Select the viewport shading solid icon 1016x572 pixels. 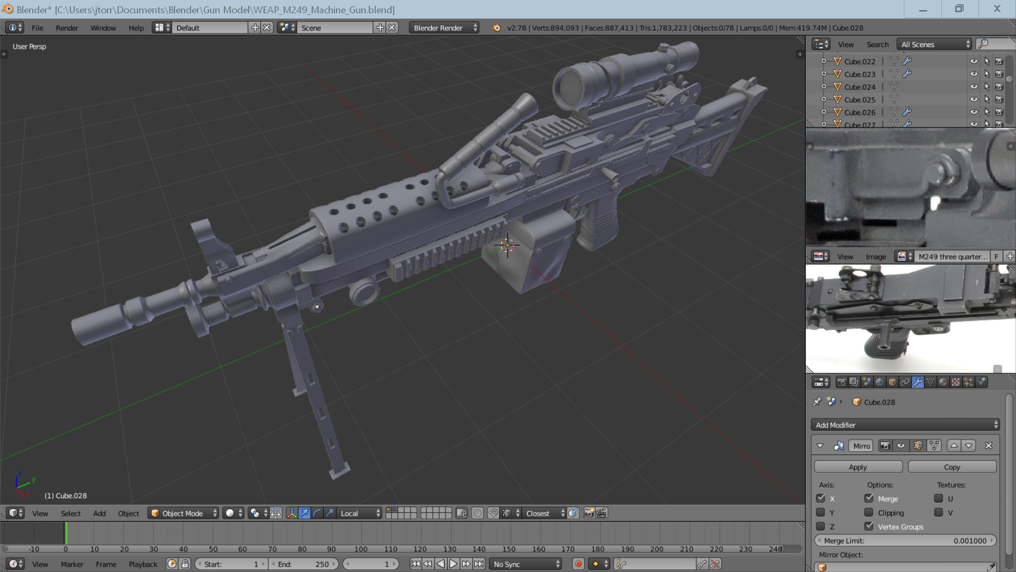pos(230,513)
